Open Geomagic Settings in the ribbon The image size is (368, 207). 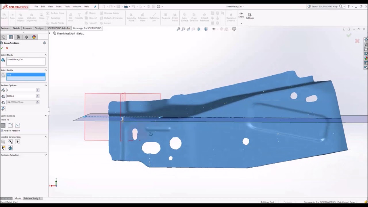click(x=250, y=16)
